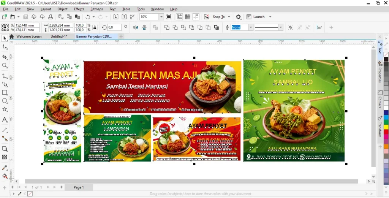Expand the Snap To dropdown
Image resolution: width=389 pixels, height=198 pixels.
(229, 17)
